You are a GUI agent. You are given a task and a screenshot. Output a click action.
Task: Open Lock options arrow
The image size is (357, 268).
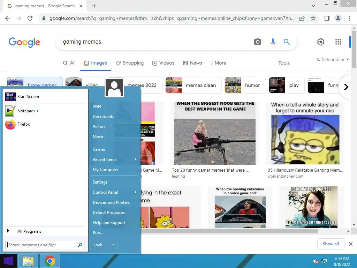coord(113,245)
